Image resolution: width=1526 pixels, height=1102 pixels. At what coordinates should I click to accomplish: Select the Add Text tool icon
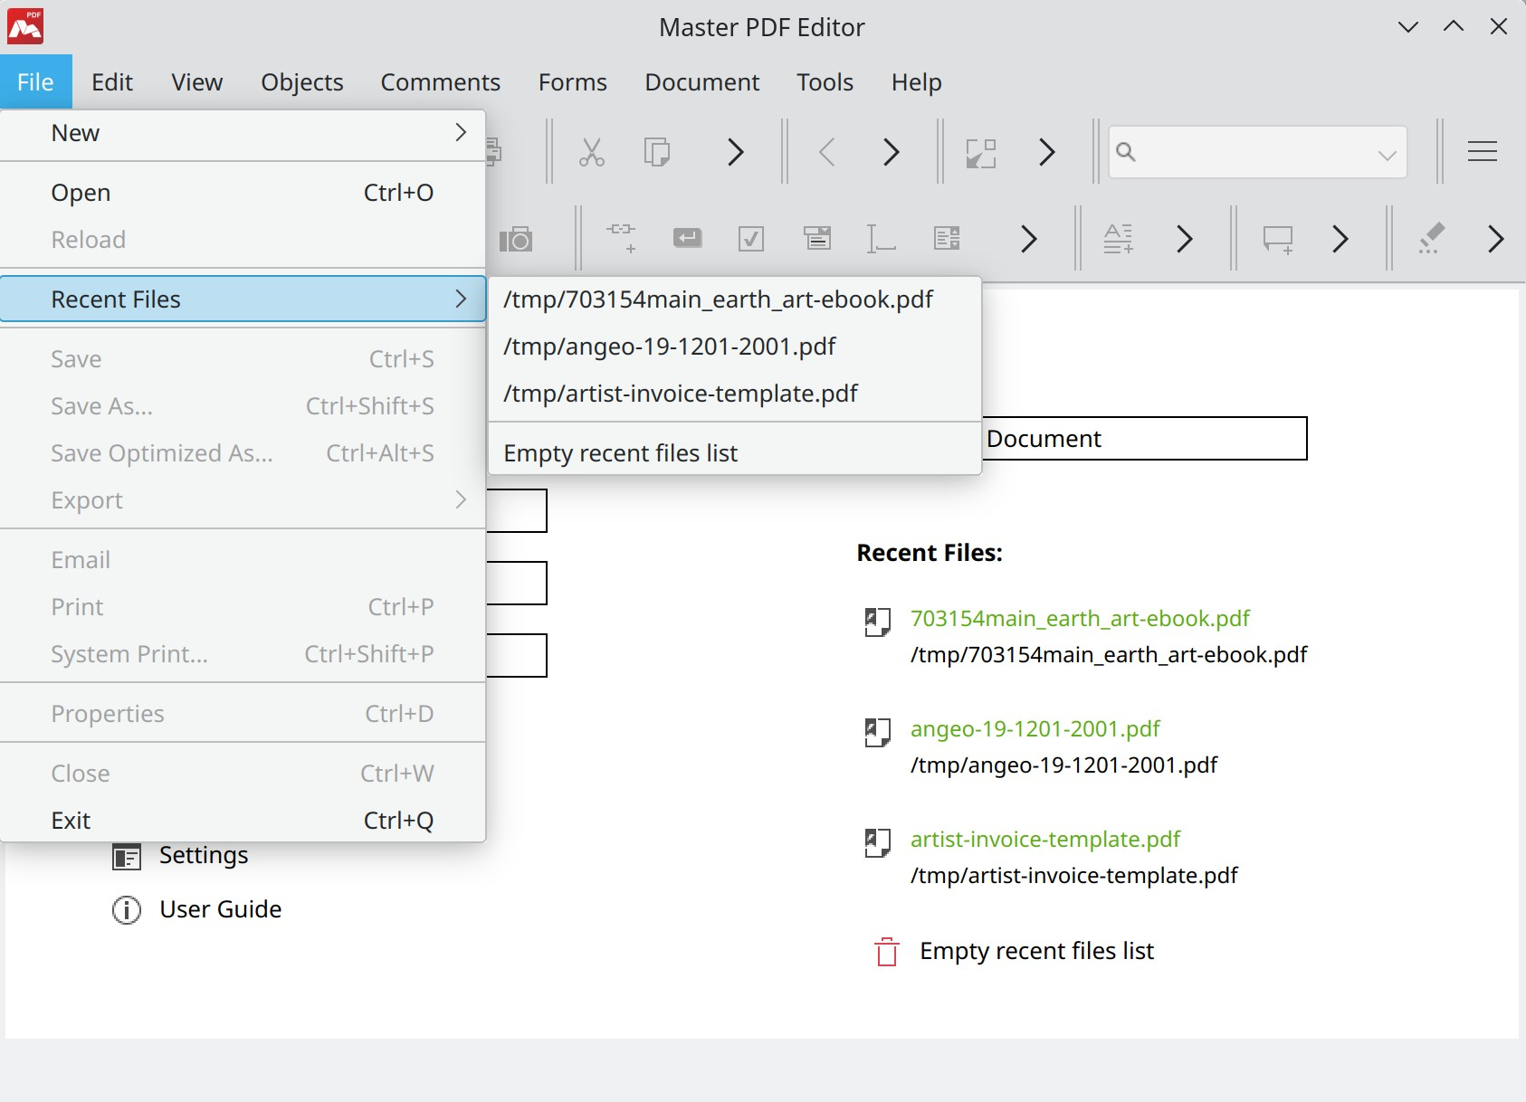pos(1119,239)
